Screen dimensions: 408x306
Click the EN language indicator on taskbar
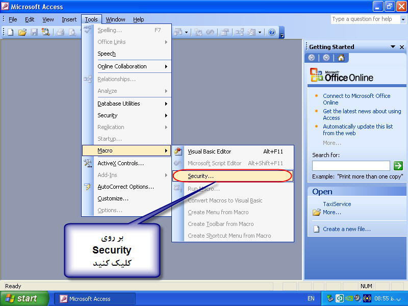311,298
